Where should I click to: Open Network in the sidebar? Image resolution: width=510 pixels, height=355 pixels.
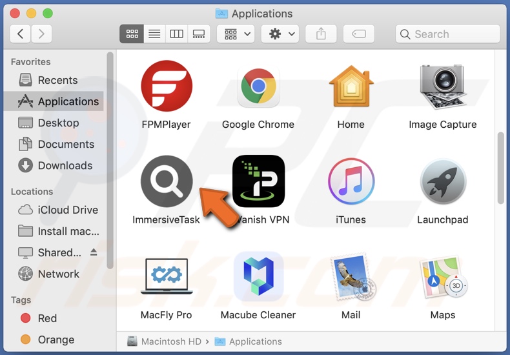[x=54, y=274]
